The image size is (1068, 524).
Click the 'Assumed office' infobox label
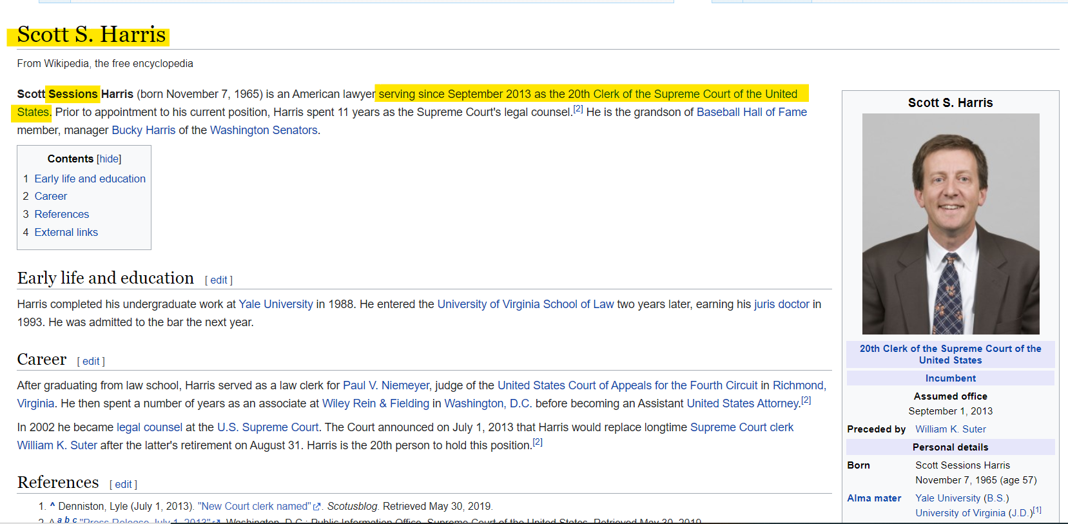pyautogui.click(x=951, y=396)
